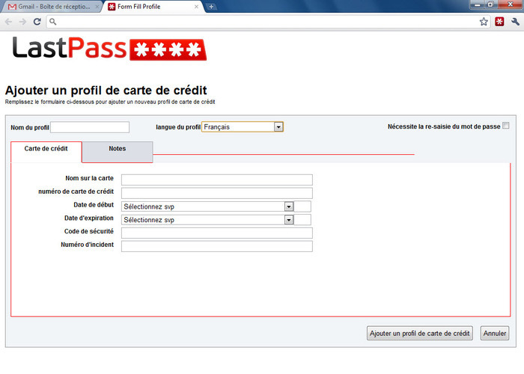524x374 pixels.
Task: Open the Chrome wrench settings menu
Action: [x=515, y=22]
